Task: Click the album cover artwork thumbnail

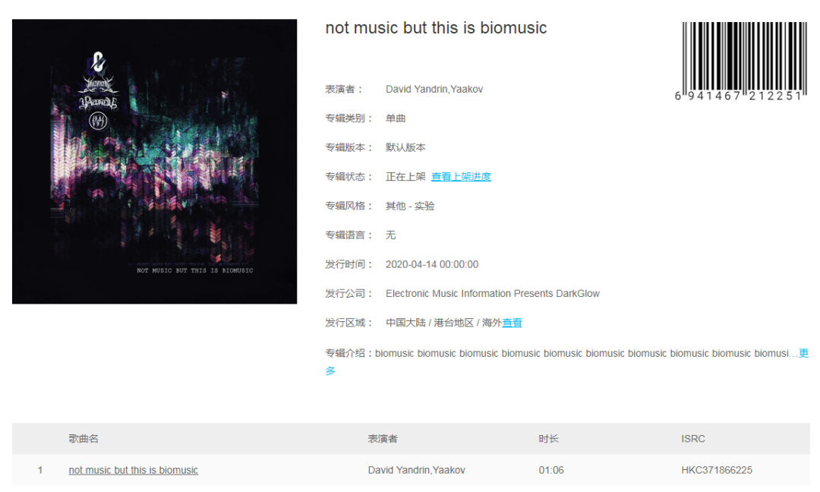Action: pos(154,162)
